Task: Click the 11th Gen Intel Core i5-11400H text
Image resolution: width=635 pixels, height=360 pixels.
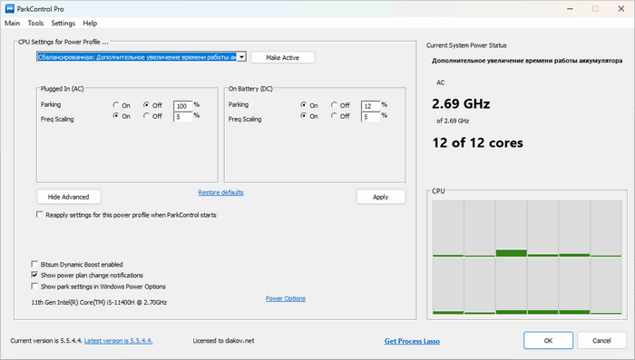Action: tap(99, 302)
